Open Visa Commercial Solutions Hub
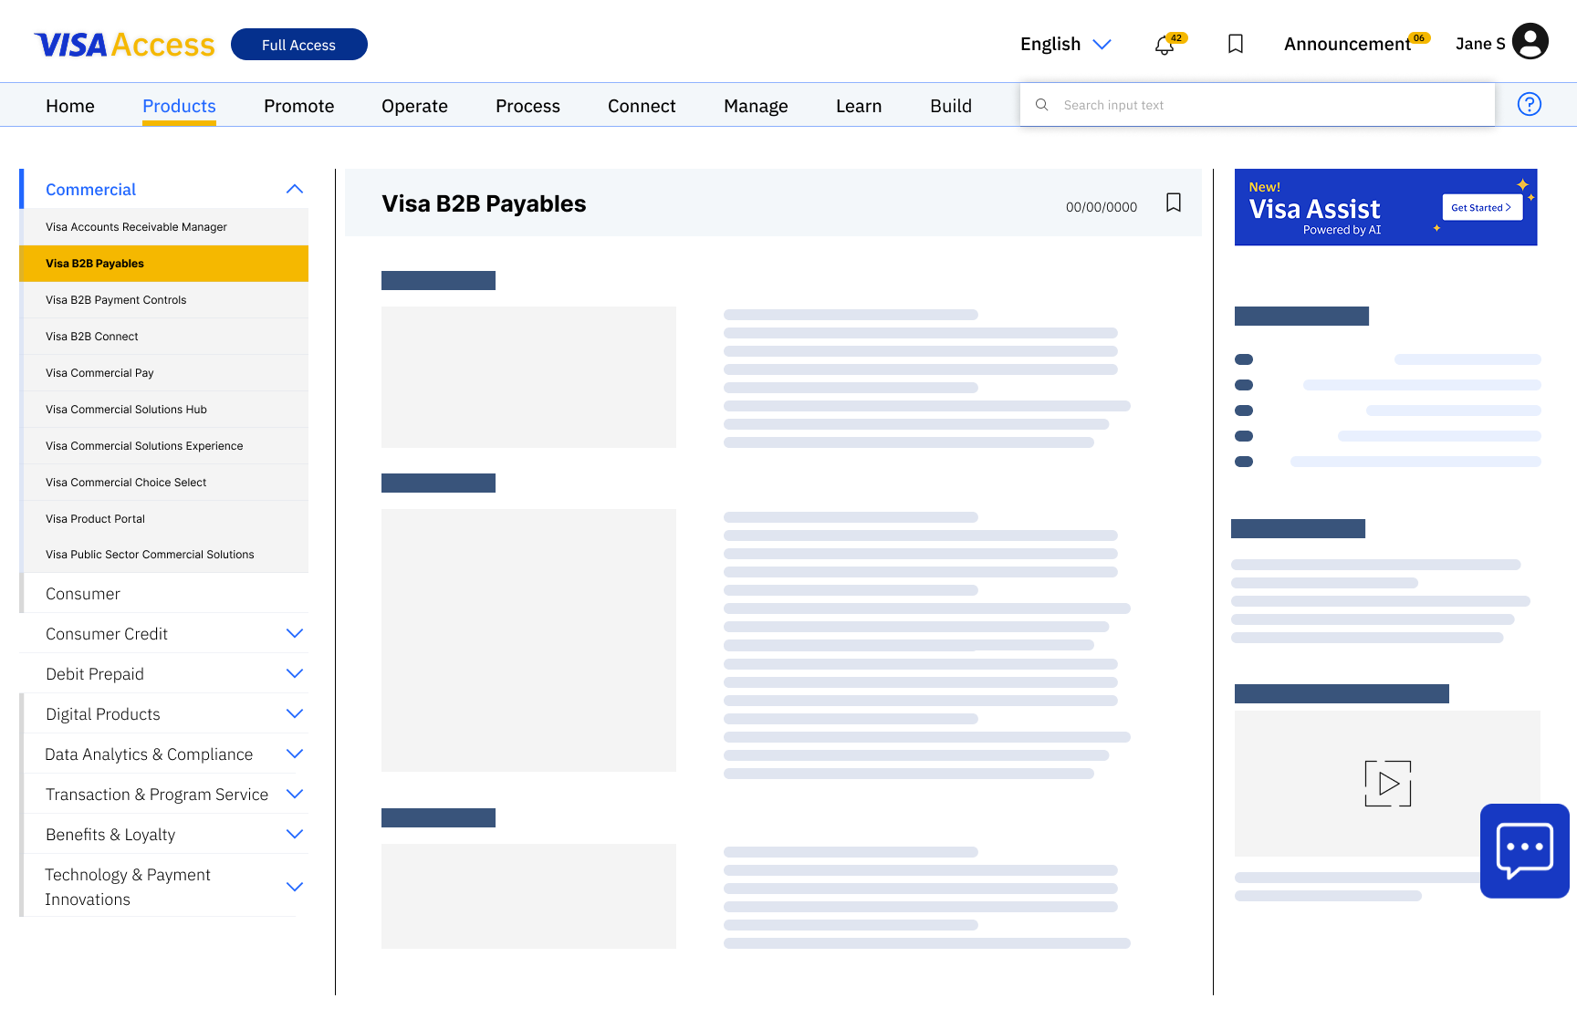Viewport: 1577px width, 1019px height. pos(164,410)
